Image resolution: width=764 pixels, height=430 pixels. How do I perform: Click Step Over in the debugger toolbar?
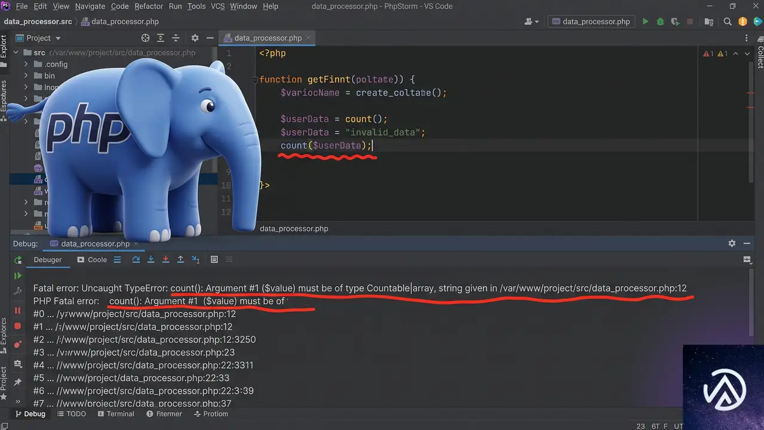coord(136,260)
